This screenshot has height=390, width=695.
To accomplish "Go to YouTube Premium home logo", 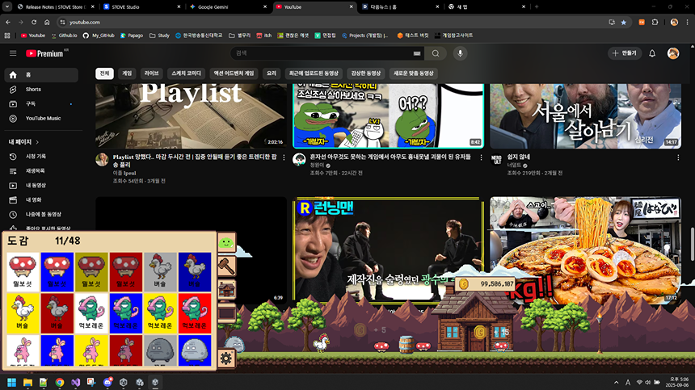I will pyautogui.click(x=44, y=53).
